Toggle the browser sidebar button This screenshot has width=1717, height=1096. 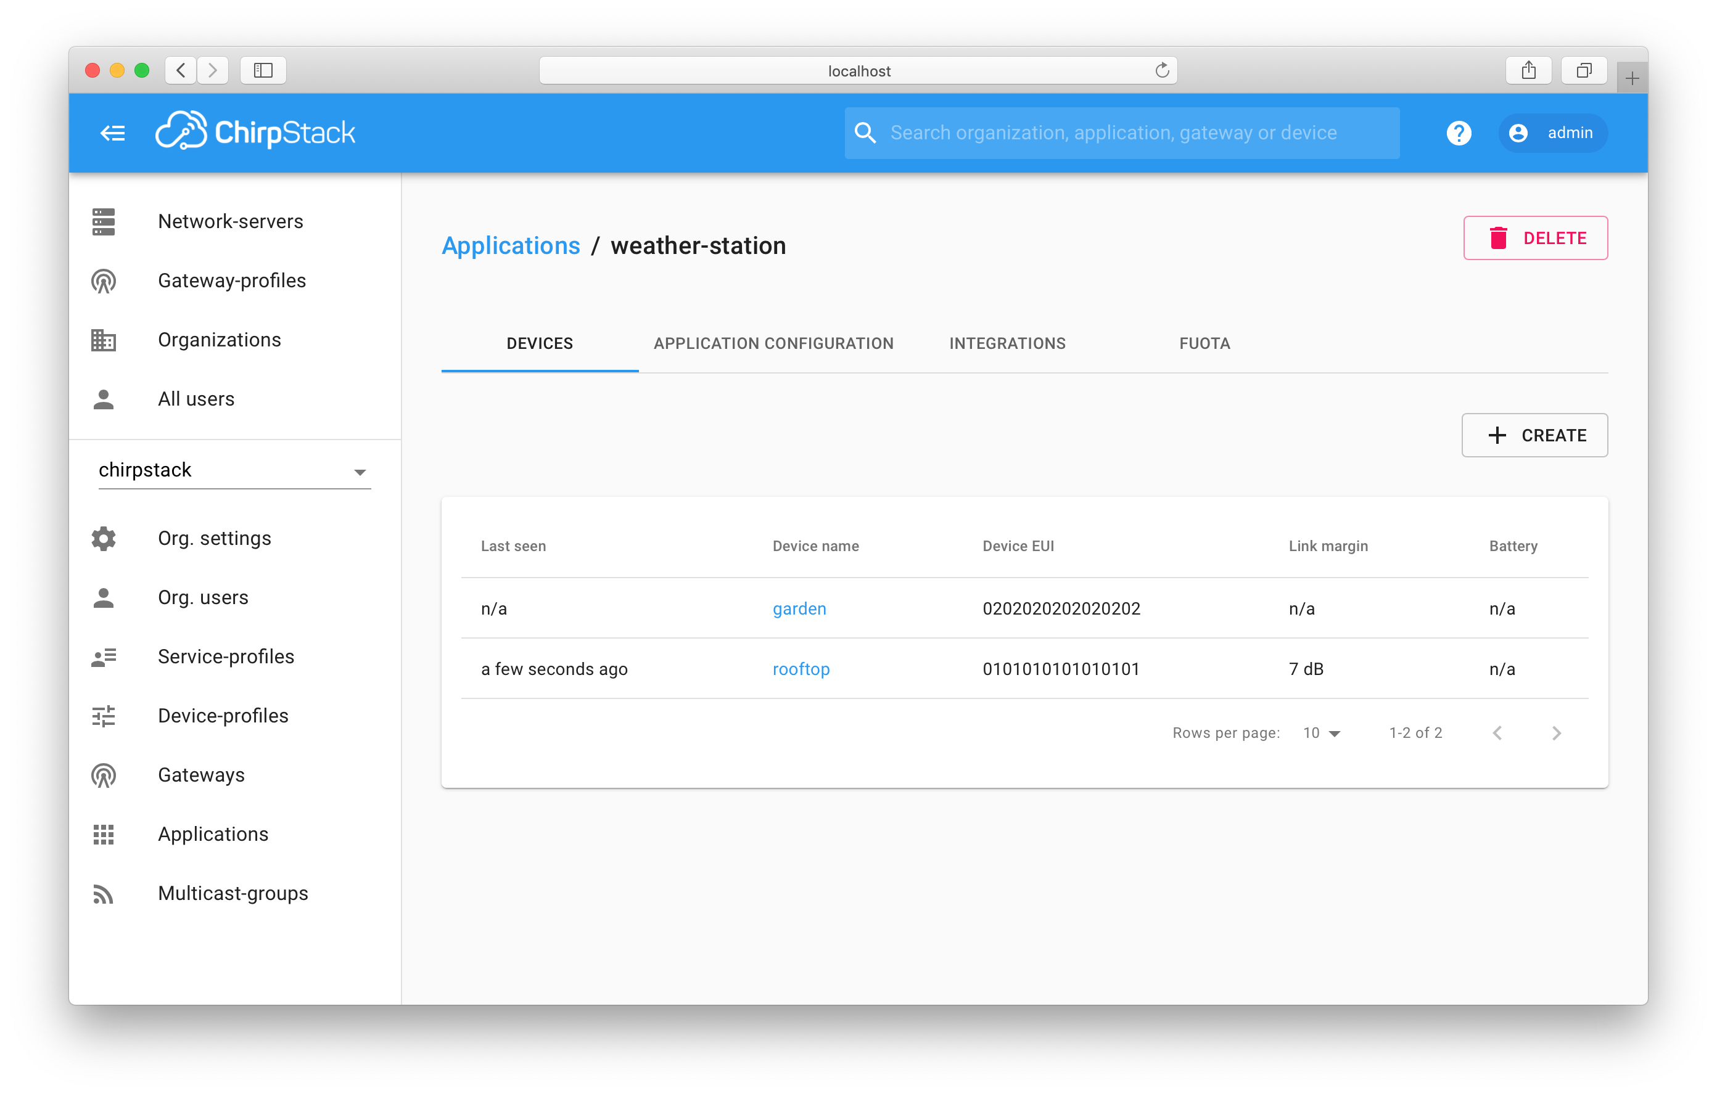263,70
